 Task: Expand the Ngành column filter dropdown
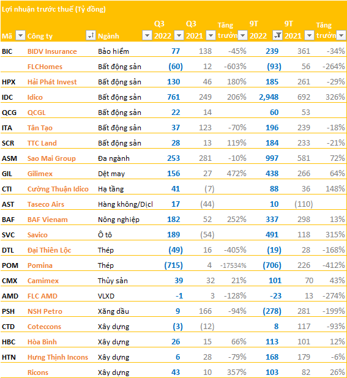point(147,35)
